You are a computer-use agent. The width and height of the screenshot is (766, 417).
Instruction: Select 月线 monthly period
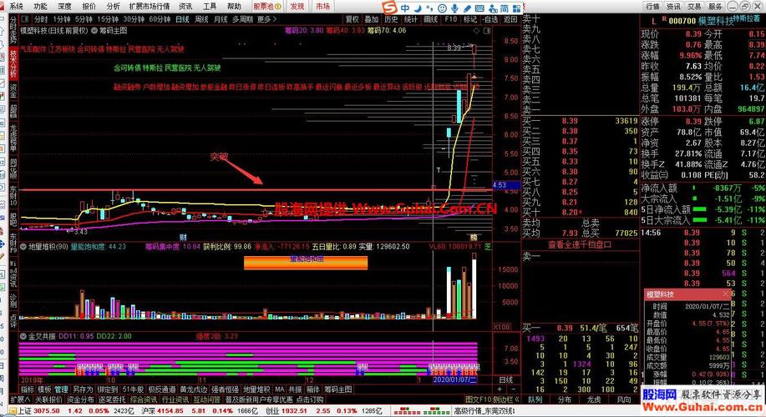[221, 19]
